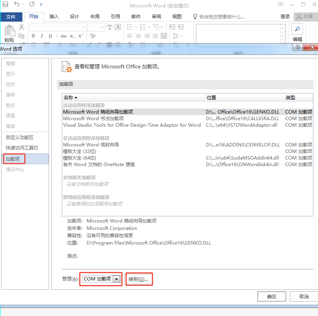Open line spacing dropdown arrow
The image size is (318, 316).
(x=181, y=36)
